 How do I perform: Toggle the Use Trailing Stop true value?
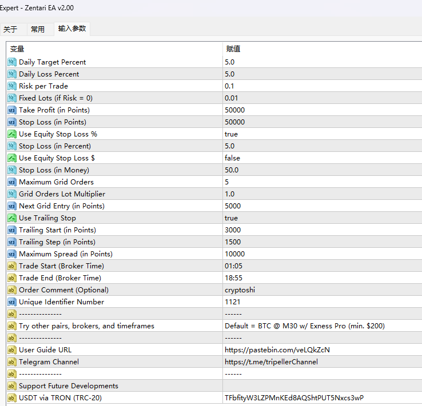[x=231, y=218]
